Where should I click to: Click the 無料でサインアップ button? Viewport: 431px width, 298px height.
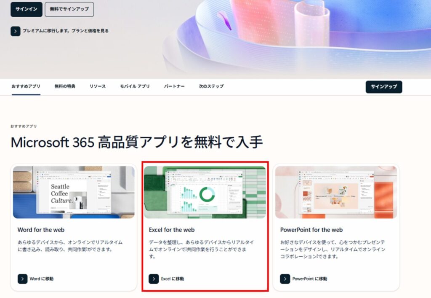[69, 9]
